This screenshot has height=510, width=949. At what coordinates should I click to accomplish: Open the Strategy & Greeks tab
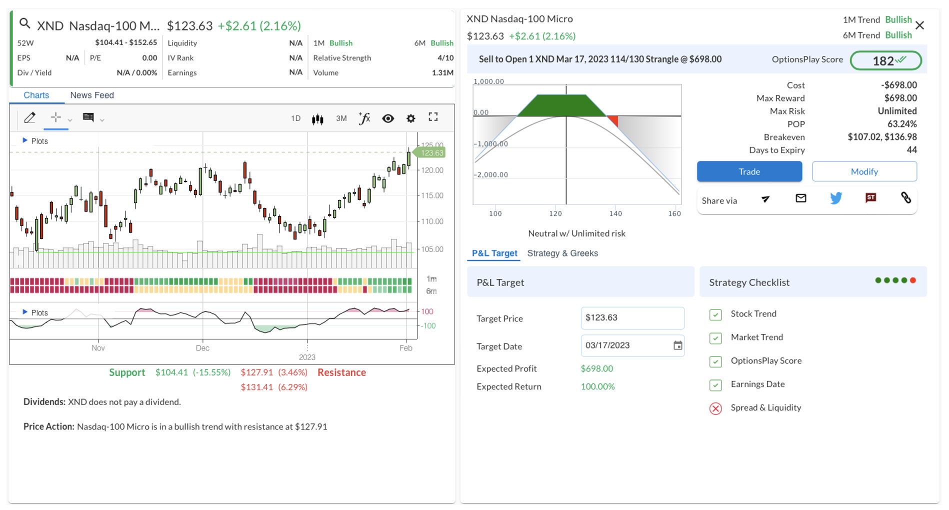tap(562, 253)
